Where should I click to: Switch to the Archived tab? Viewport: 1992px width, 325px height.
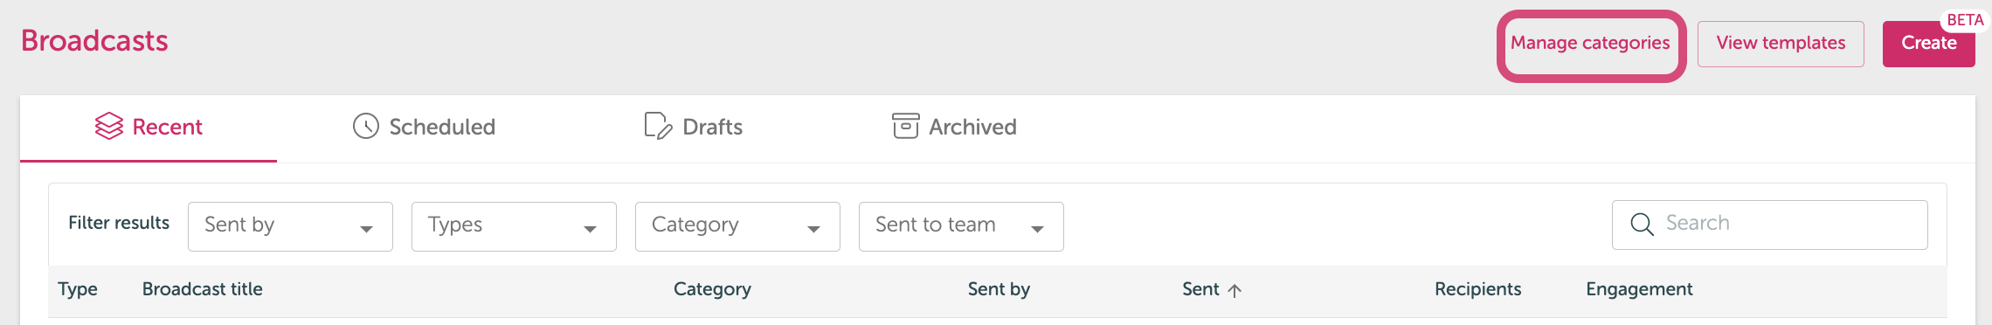point(954,128)
